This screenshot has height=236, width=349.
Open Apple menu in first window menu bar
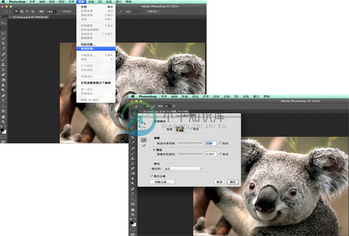pos(3,2)
